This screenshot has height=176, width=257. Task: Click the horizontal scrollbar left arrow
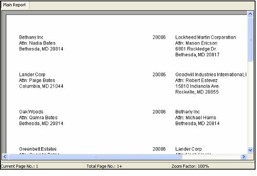[x=5, y=156]
